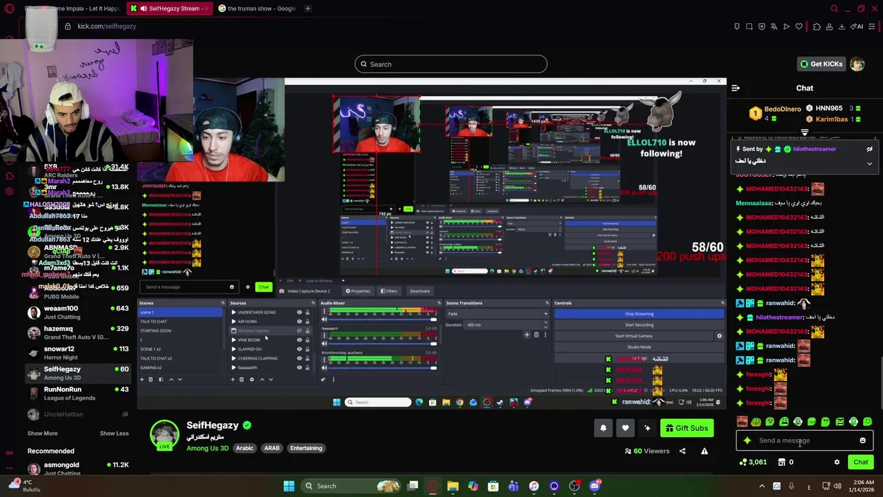Viewport: 883px width, 497px height.
Task: Select the Entertaining tag
Action: [306, 448]
